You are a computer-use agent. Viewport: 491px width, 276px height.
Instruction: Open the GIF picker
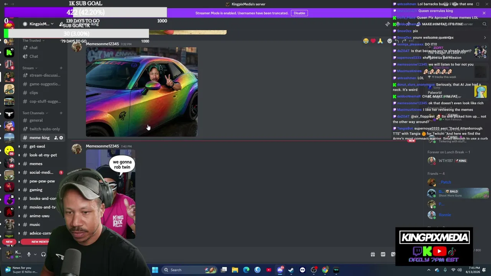click(383, 255)
